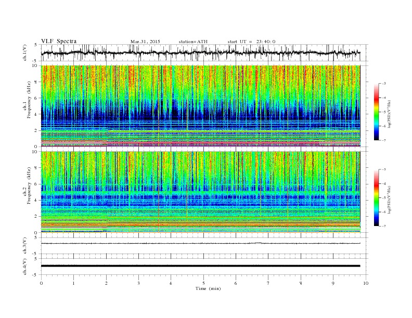Click the thick ch.4 voltage trace
412x318 pixels.
click(200, 266)
